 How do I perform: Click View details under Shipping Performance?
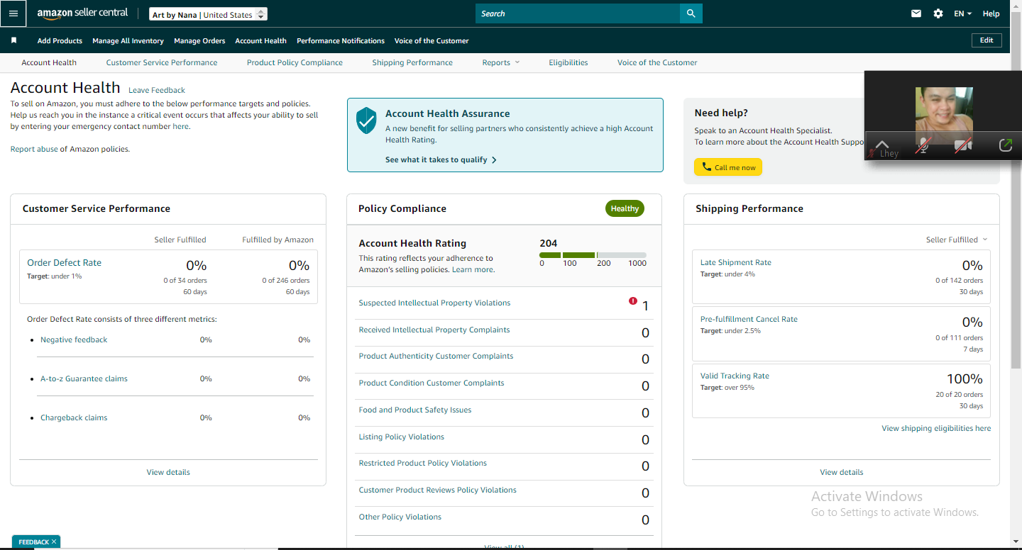[x=842, y=472]
